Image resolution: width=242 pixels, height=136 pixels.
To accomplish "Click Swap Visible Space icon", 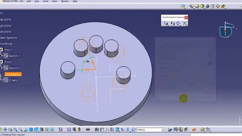I will pos(52,130).
